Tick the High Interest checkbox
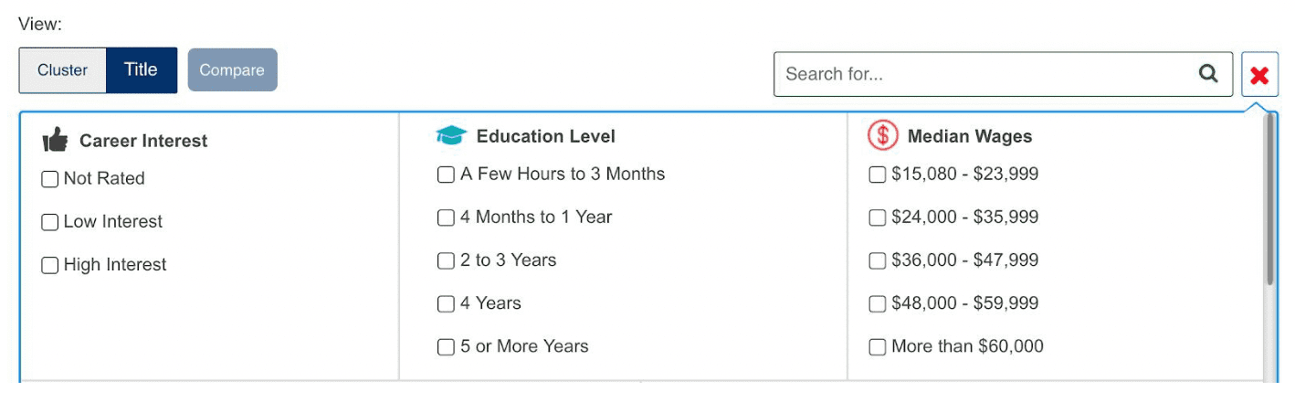This screenshot has height=402, width=1295. click(50, 265)
